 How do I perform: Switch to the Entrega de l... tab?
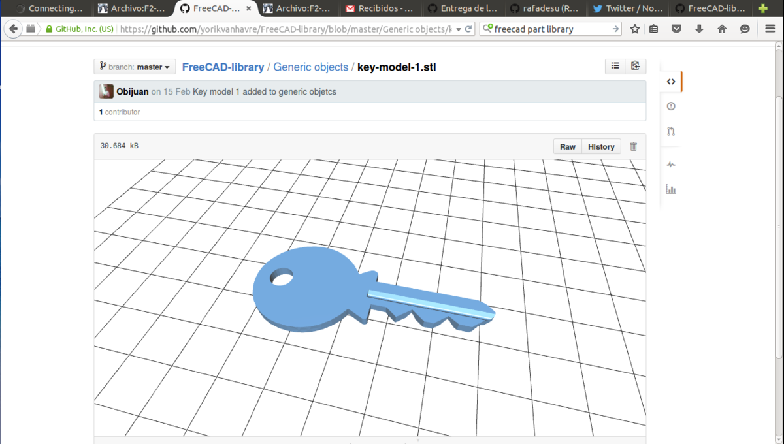tap(462, 8)
